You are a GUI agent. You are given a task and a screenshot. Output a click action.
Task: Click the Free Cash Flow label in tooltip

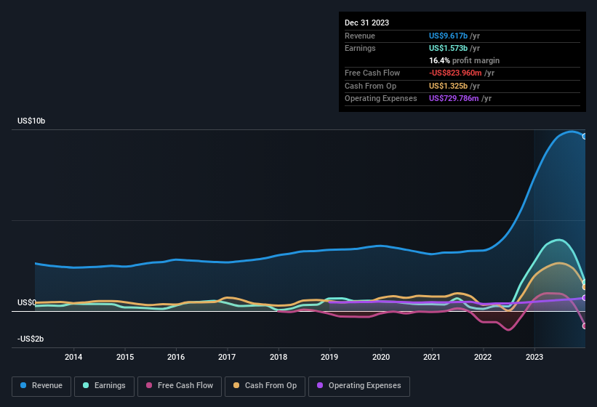pos(372,73)
